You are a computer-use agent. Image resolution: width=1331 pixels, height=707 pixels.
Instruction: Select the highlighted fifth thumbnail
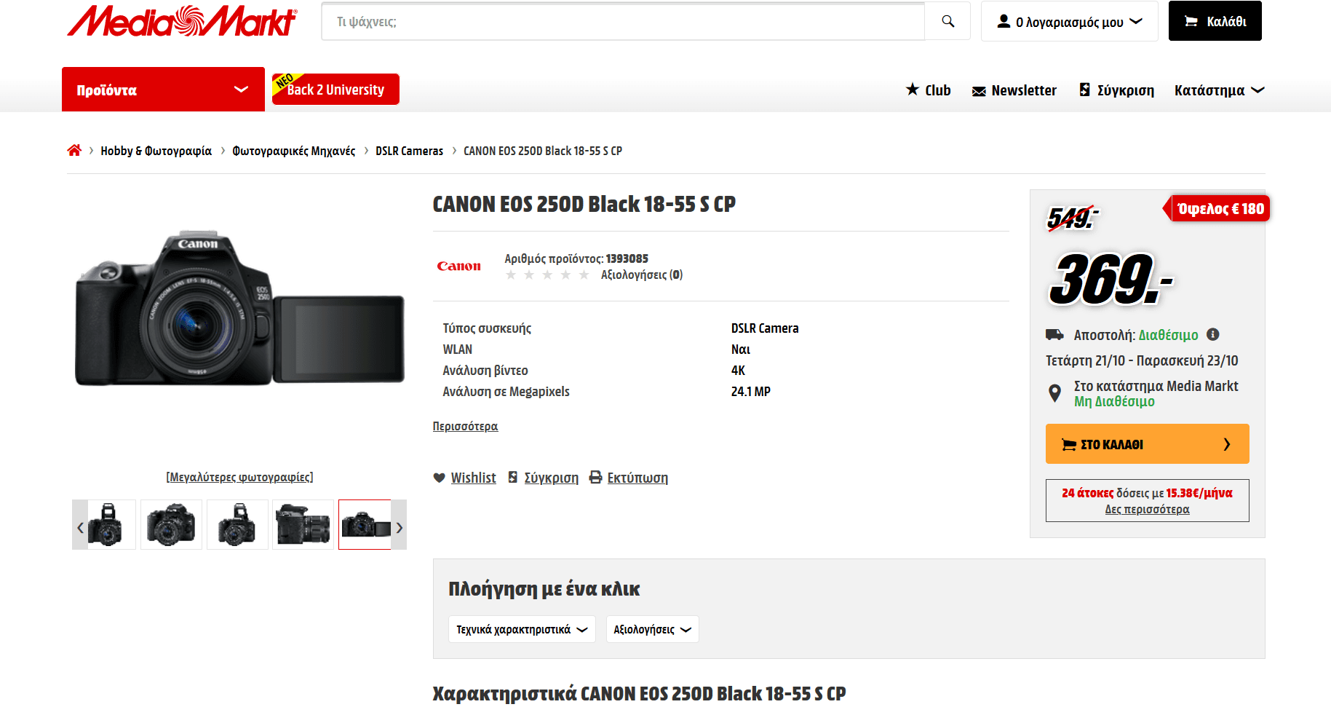(x=365, y=524)
